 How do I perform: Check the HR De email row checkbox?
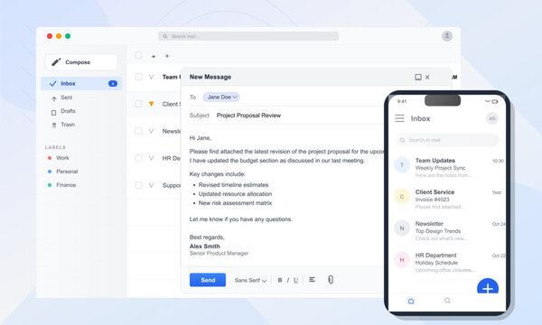138,158
